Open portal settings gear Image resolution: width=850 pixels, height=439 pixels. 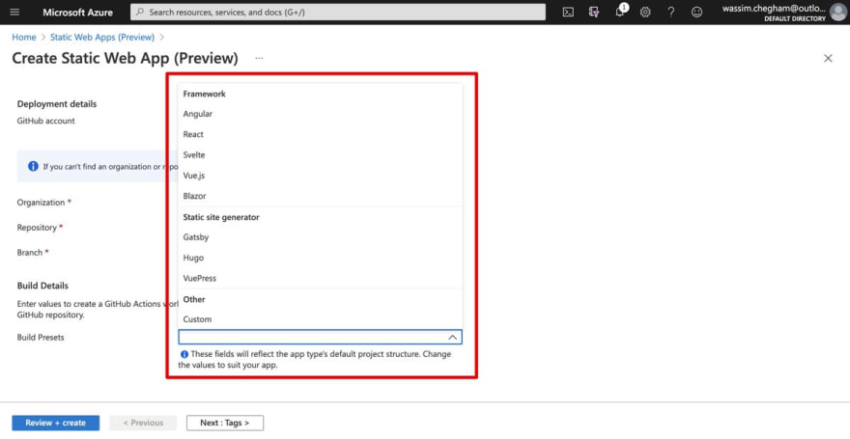coord(645,12)
